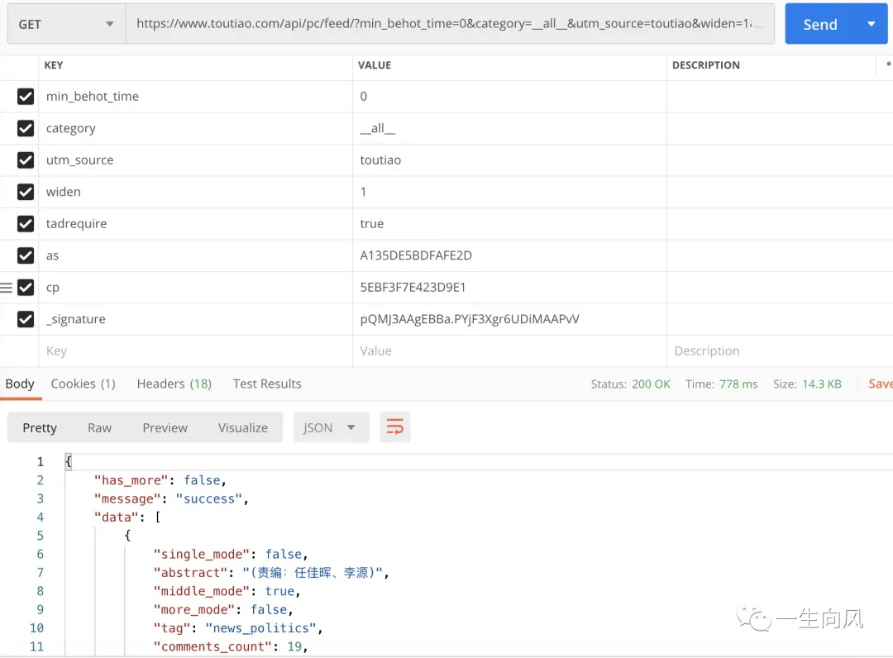This screenshot has width=893, height=658.
Task: Switch to the Cookies tab
Action: click(x=83, y=384)
